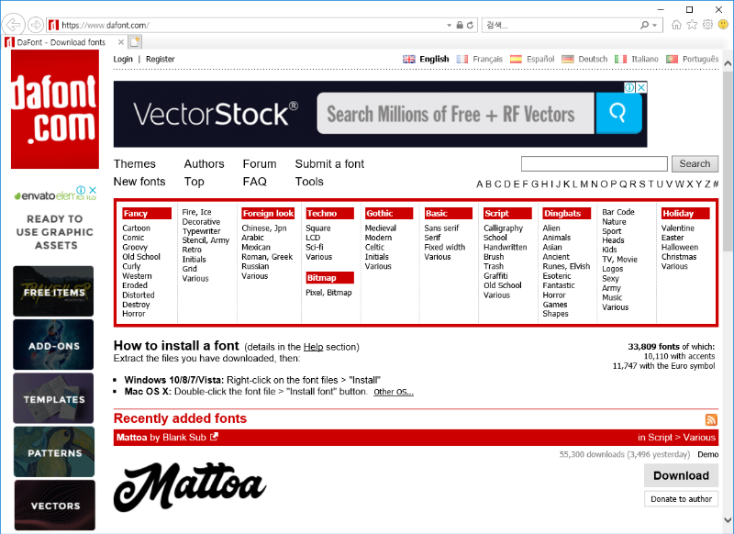Open the Halloween font category
The height and width of the screenshot is (534, 734).
(680, 247)
